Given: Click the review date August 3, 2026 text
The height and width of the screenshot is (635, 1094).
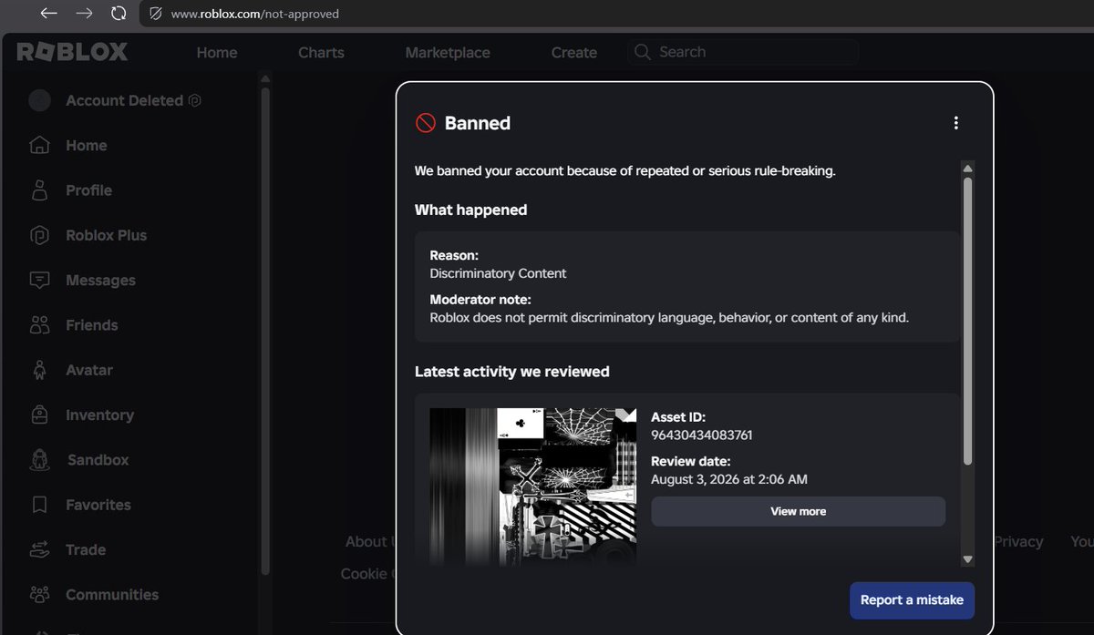Looking at the screenshot, I should (729, 479).
